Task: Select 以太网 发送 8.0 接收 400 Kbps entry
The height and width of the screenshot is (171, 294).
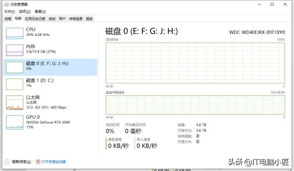Action: pos(50,102)
